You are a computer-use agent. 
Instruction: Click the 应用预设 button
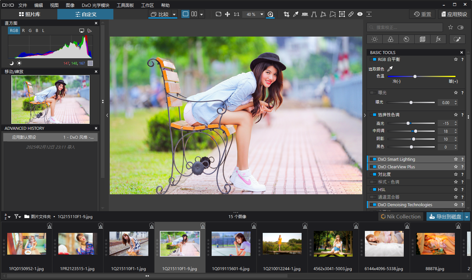pyautogui.click(x=454, y=14)
